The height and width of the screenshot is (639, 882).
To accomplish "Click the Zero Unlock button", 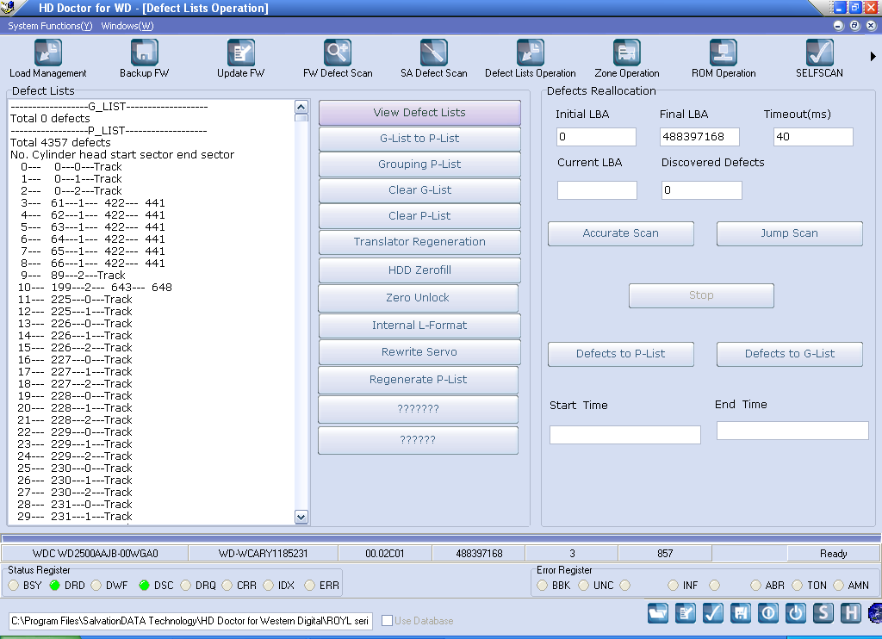I will click(418, 298).
